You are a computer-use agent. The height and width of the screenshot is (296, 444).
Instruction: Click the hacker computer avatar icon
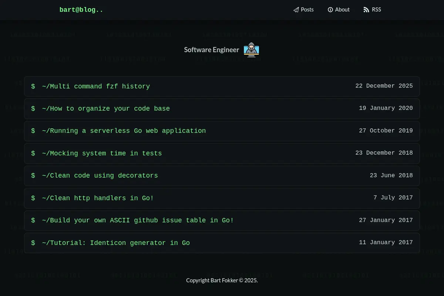point(251,50)
